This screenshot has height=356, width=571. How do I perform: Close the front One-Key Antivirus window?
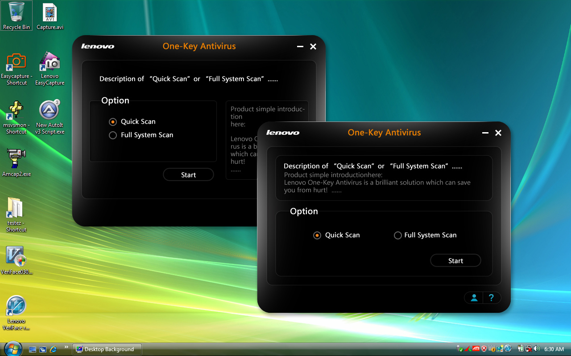click(x=498, y=133)
